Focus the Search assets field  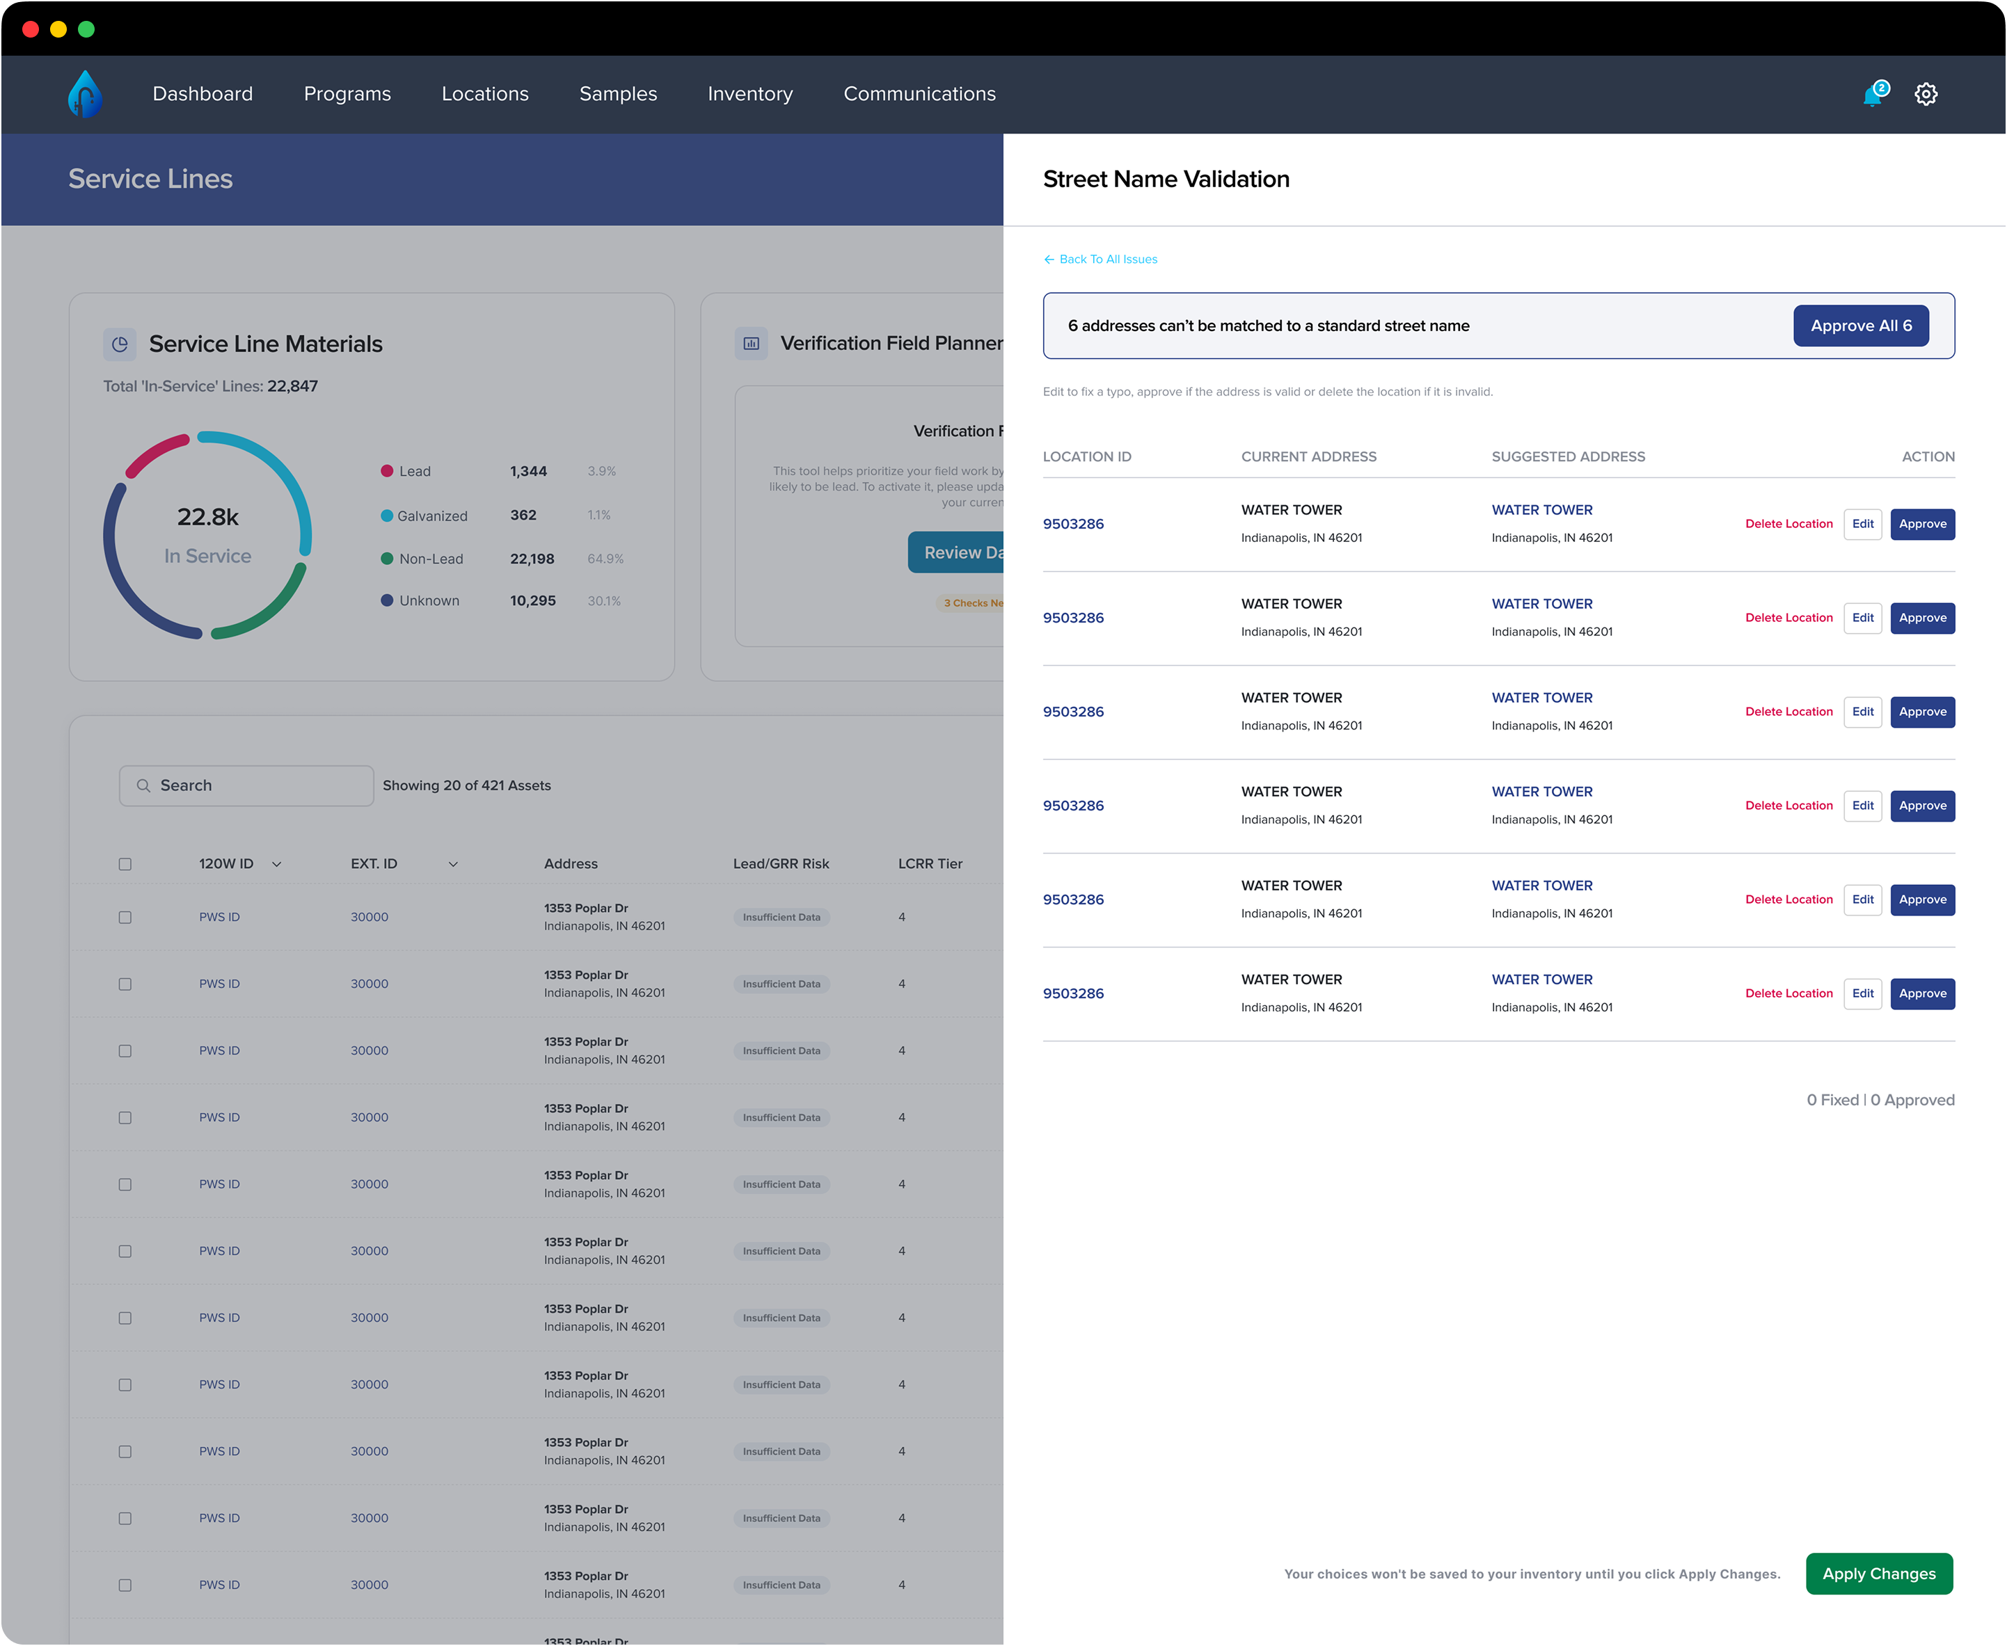(x=246, y=785)
